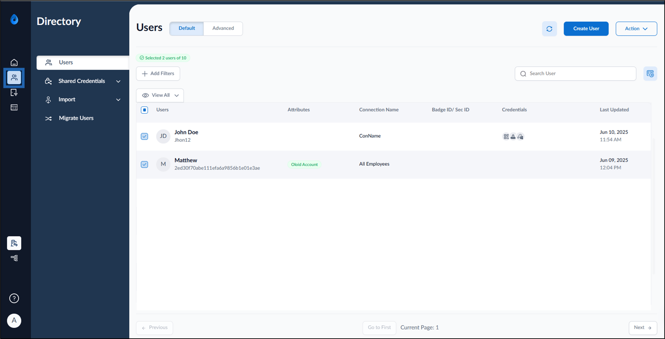Click the JD avatar for John Doe
The width and height of the screenshot is (665, 339).
click(x=163, y=136)
